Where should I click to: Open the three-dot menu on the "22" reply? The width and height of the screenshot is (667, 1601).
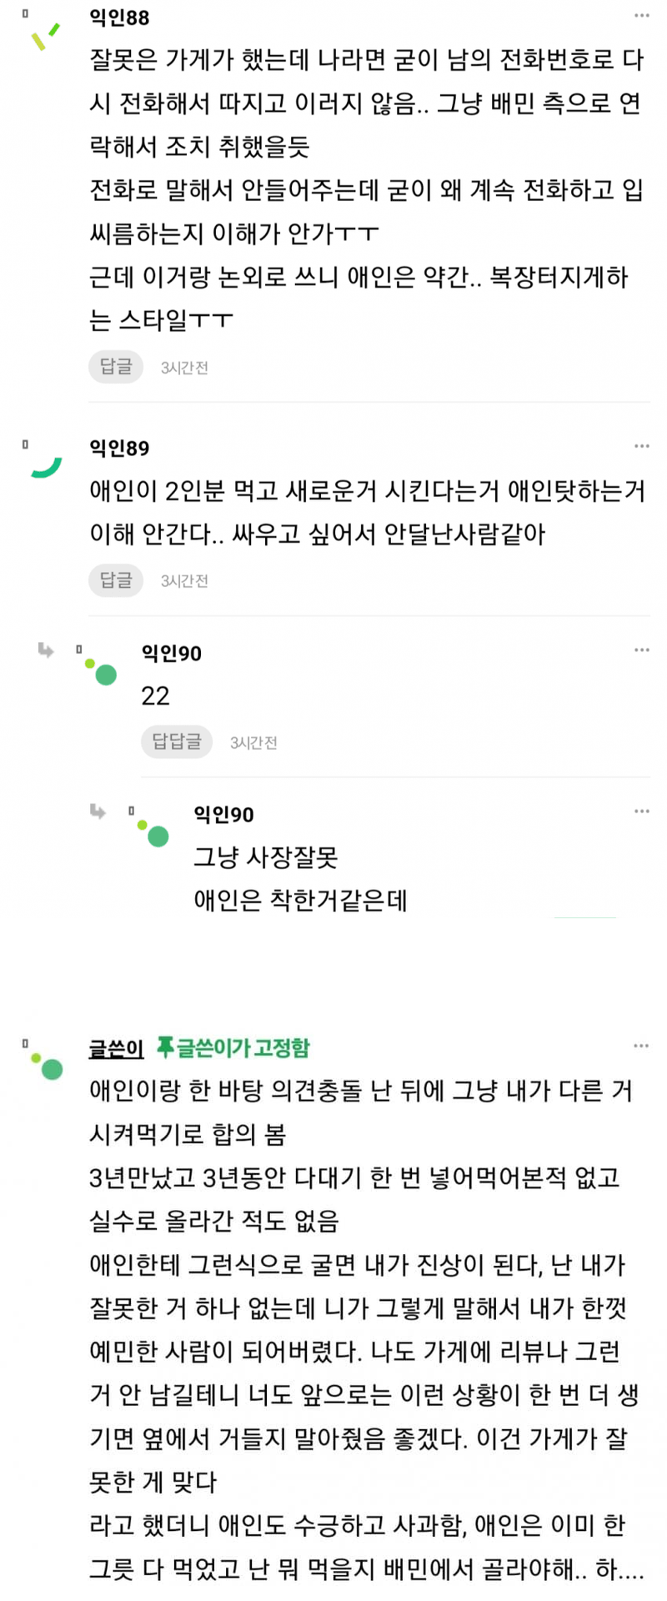640,650
